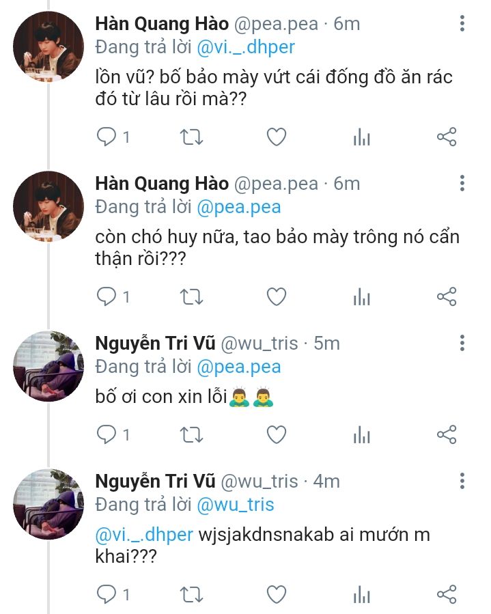Open the @wu_tris reply-to link in the last tweet
The width and height of the screenshot is (491, 614).
236,505
